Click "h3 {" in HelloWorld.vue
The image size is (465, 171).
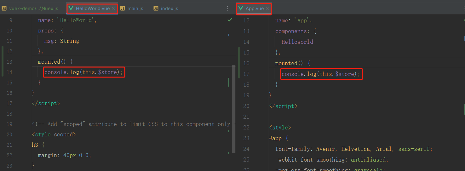[38, 145]
